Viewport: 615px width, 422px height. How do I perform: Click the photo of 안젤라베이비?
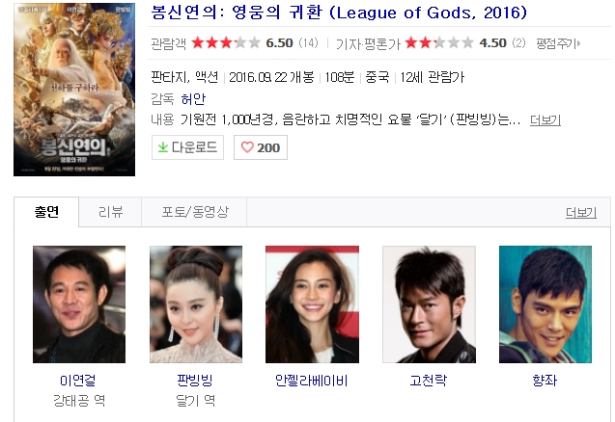coord(312,304)
